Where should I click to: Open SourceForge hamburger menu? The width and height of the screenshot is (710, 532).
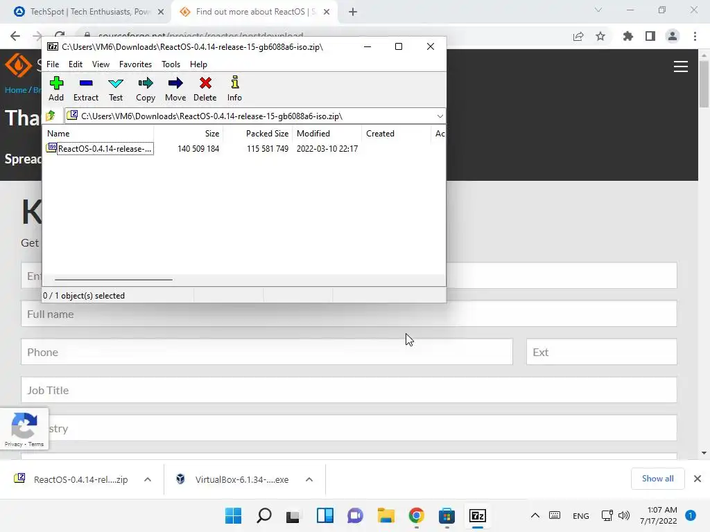pos(681,66)
